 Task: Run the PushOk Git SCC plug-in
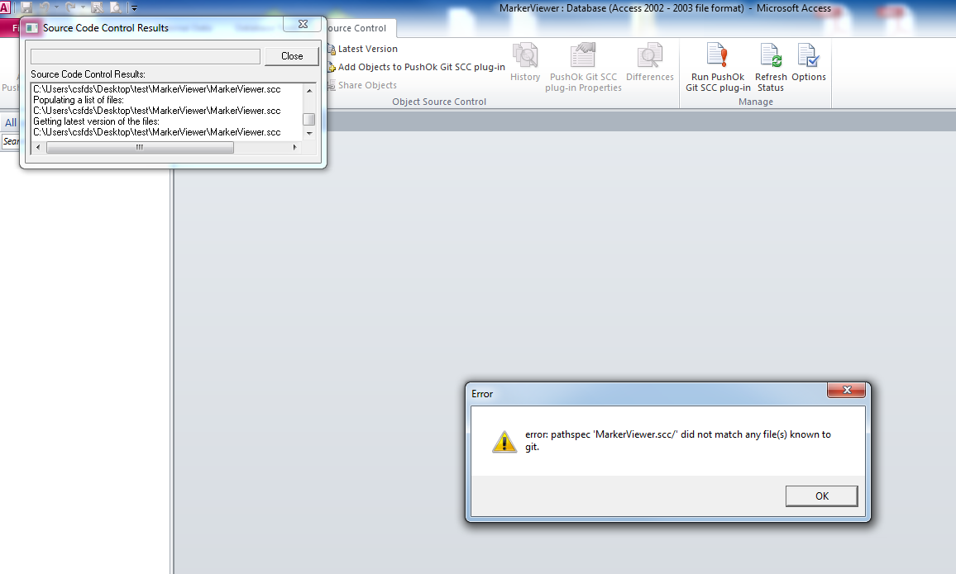click(717, 68)
